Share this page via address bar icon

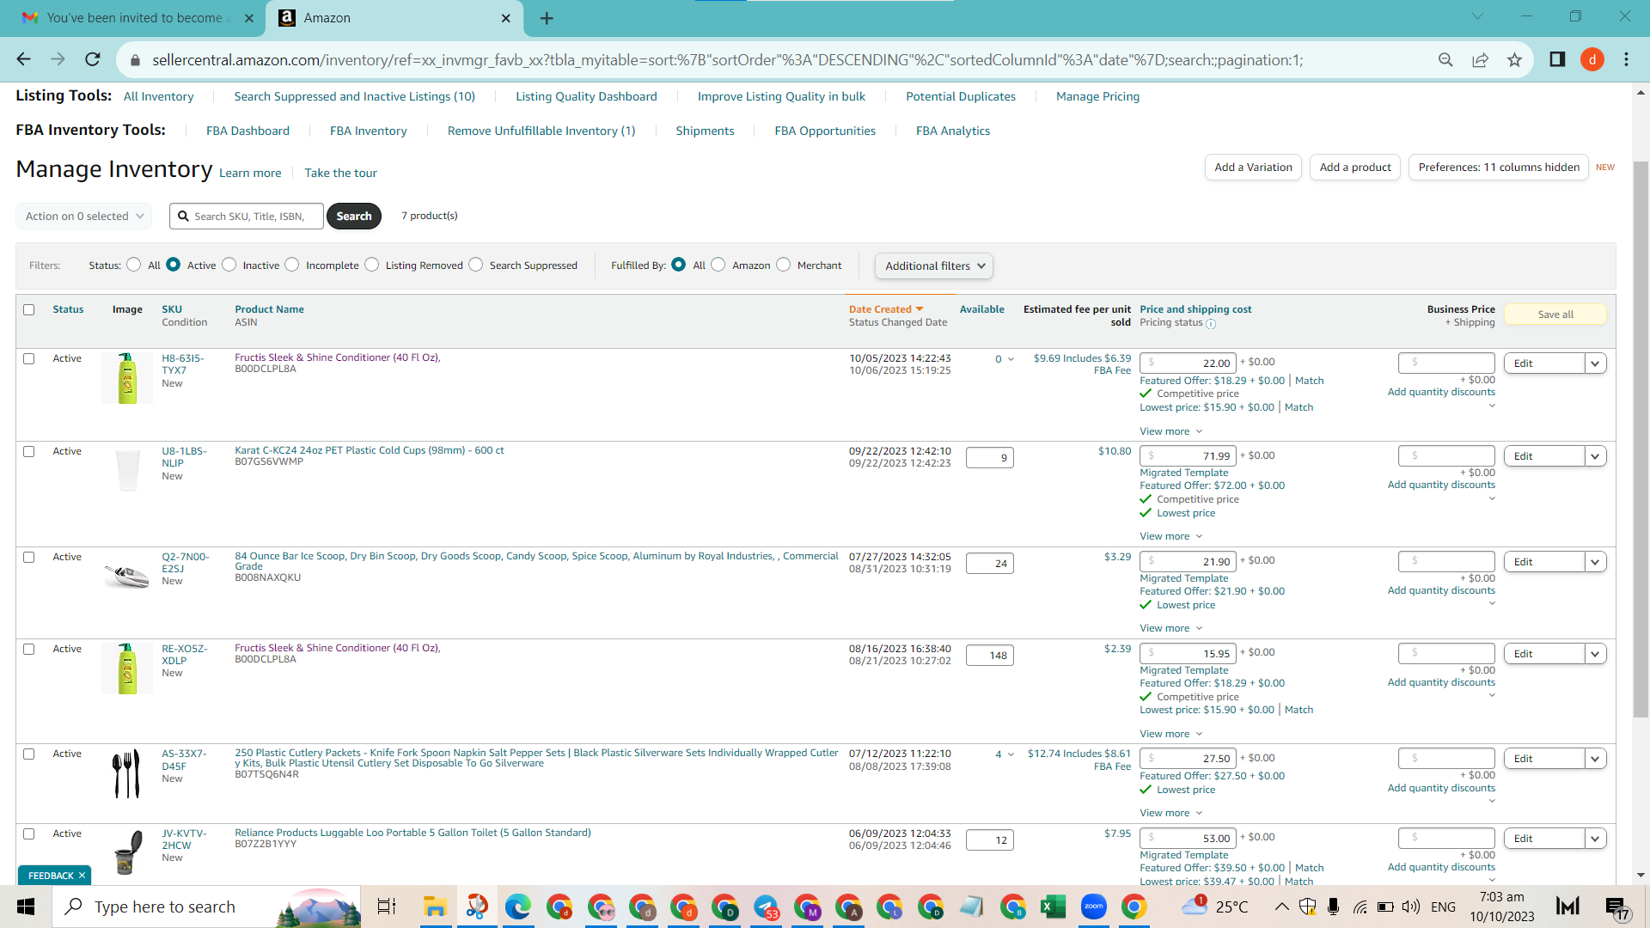[x=1480, y=59]
